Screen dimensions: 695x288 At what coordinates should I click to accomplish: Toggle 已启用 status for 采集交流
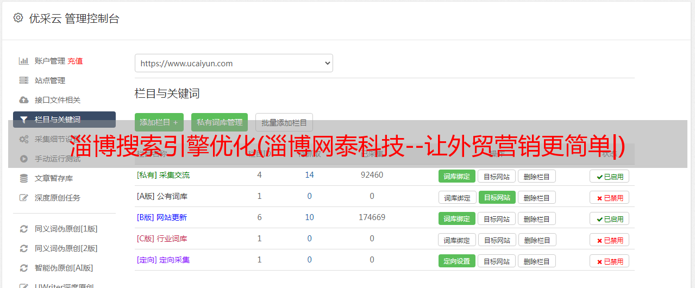tap(609, 176)
